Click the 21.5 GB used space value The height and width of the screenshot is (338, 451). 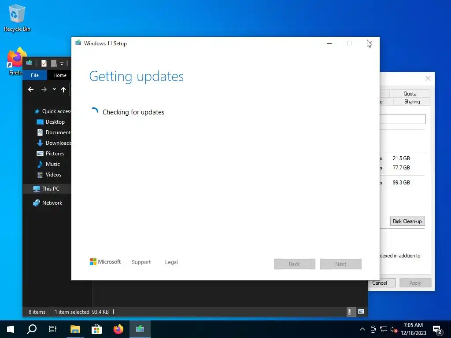pos(401,158)
